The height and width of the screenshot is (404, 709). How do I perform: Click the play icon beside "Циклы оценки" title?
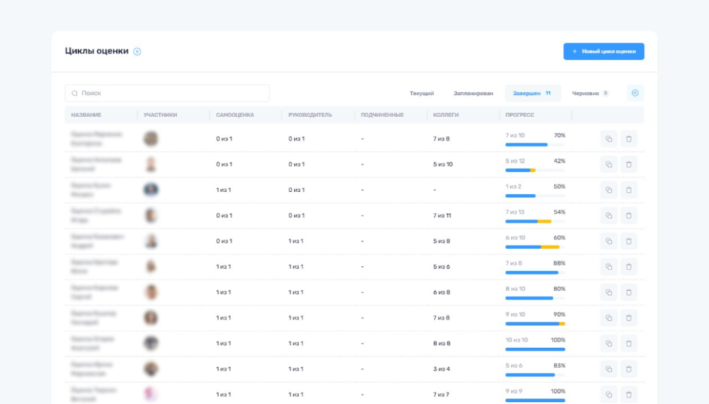tap(137, 51)
